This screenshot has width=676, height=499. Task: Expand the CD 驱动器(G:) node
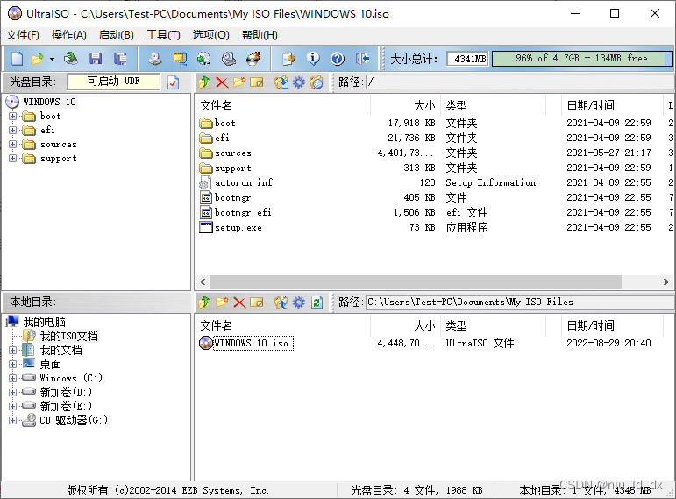(x=12, y=420)
